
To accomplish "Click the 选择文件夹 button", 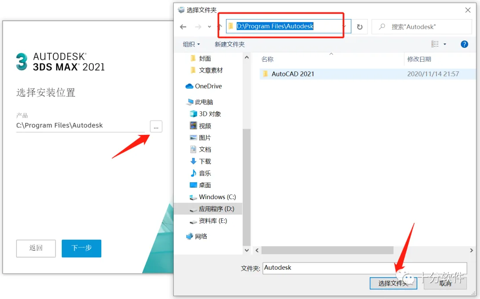I will 393,283.
